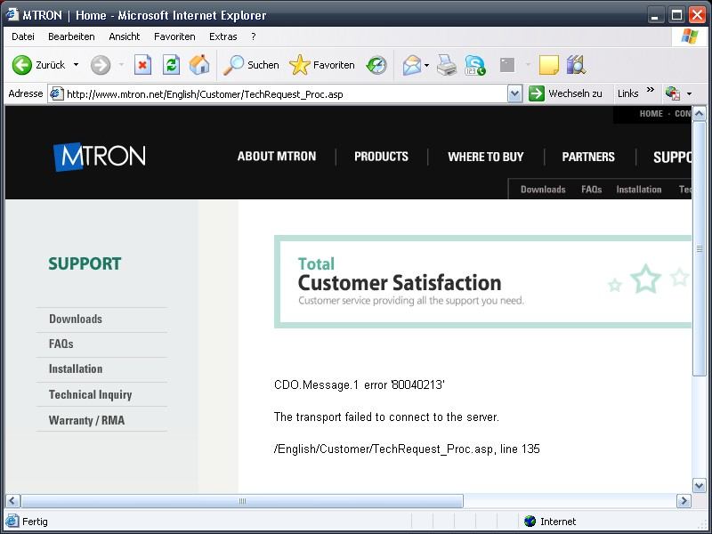Click the toolbar icon right of Links

673,93
